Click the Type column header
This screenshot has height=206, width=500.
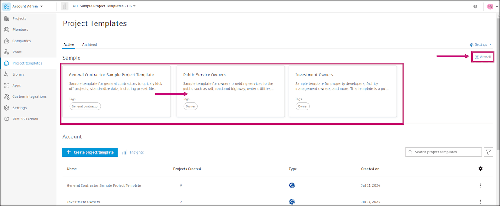coord(293,169)
